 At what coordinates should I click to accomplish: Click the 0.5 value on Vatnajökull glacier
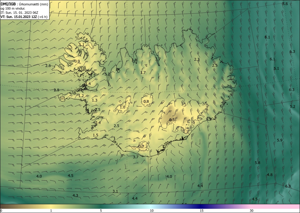172,120
